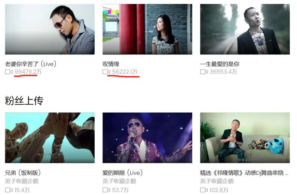Image resolution: width=297 pixels, height=195 pixels.
Task: Play the 爱的期限 (Live) thumbnail
Action: click(147, 138)
